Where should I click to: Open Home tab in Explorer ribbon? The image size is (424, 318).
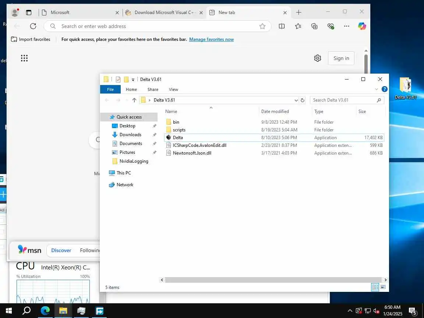click(131, 89)
